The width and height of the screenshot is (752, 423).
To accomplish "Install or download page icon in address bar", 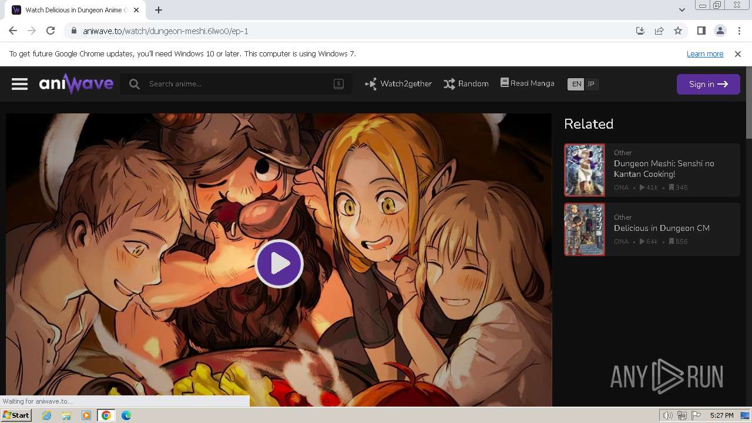I will coord(640,31).
